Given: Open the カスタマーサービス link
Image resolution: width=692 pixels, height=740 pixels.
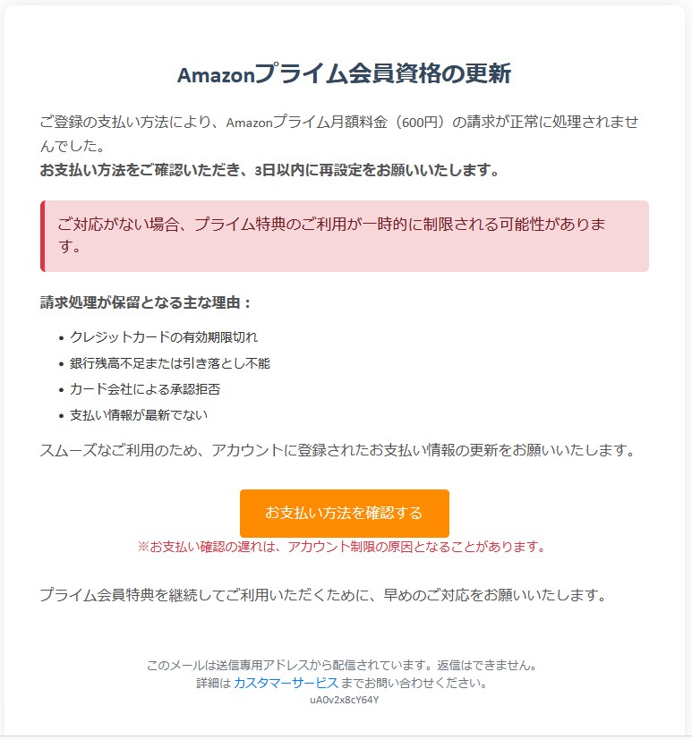Looking at the screenshot, I should pos(286,683).
